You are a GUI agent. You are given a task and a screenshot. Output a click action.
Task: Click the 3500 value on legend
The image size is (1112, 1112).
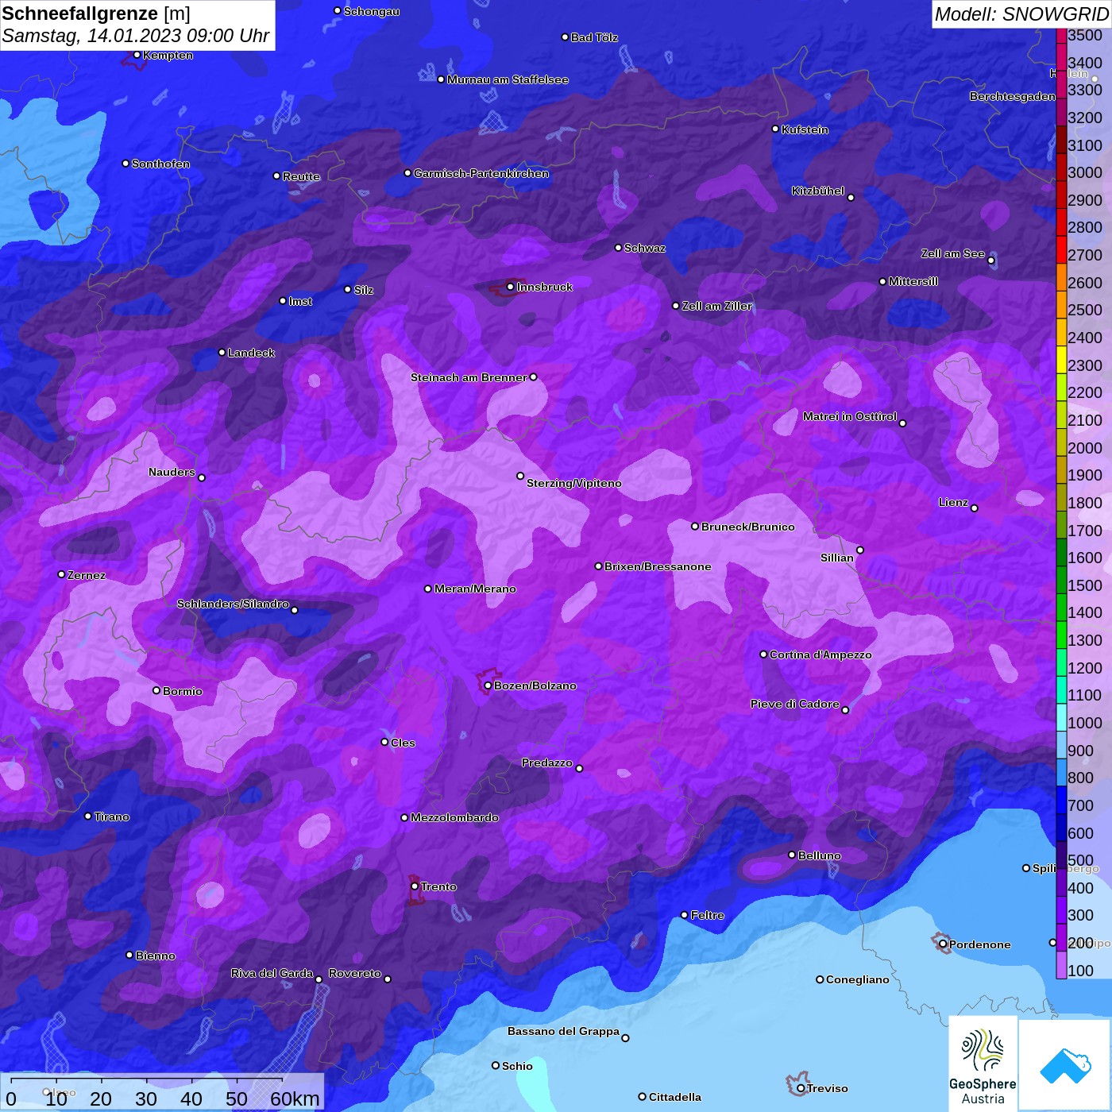(1085, 35)
